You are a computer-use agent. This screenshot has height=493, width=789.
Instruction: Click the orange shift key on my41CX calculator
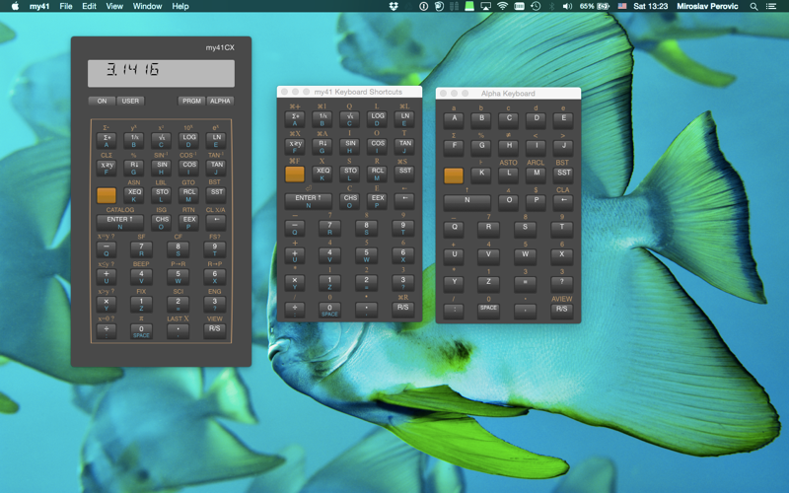(107, 195)
